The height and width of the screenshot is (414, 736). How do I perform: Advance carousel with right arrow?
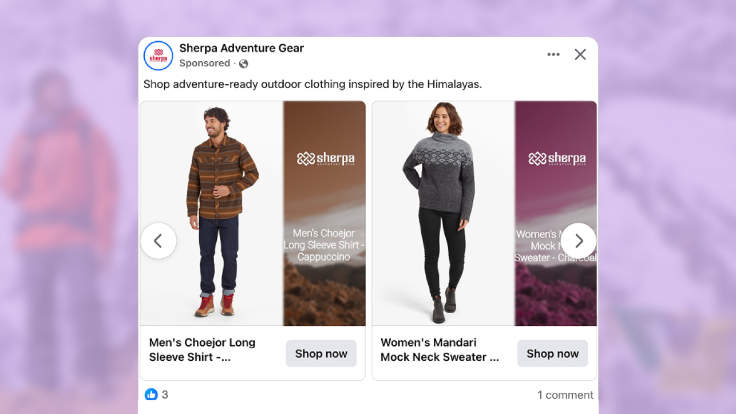pos(579,241)
